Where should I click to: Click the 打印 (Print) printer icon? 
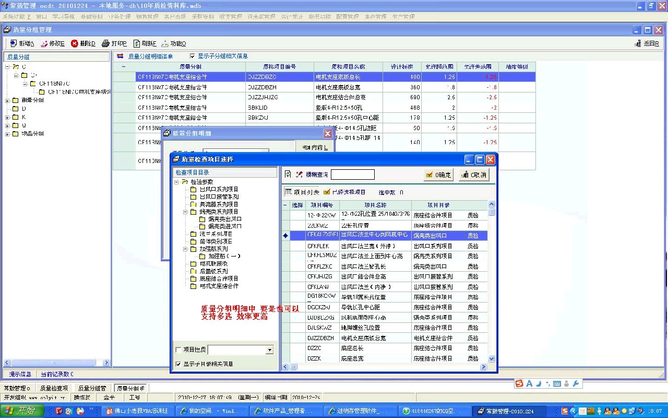[105, 43]
